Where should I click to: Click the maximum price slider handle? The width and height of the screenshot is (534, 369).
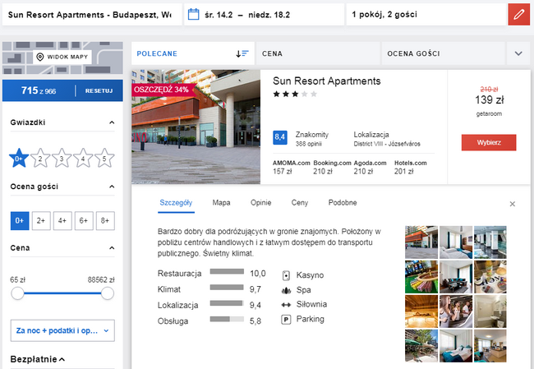click(108, 293)
